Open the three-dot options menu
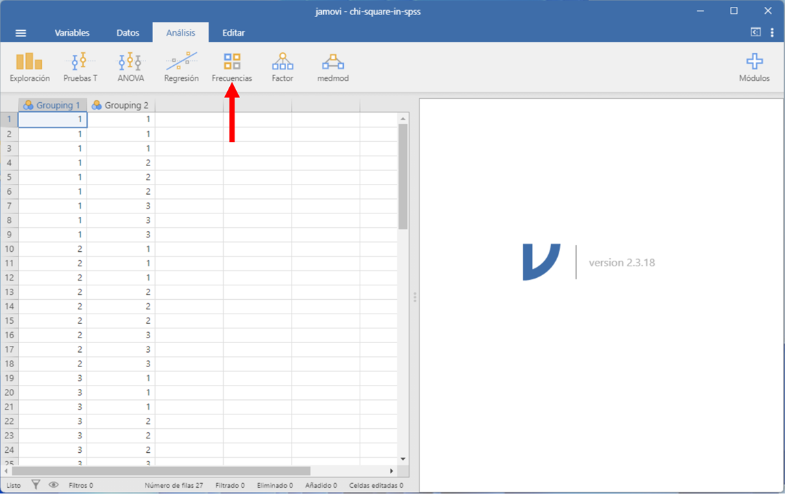The image size is (785, 494). coord(772,32)
